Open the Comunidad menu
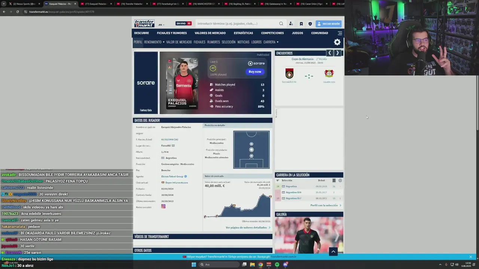 (320, 33)
